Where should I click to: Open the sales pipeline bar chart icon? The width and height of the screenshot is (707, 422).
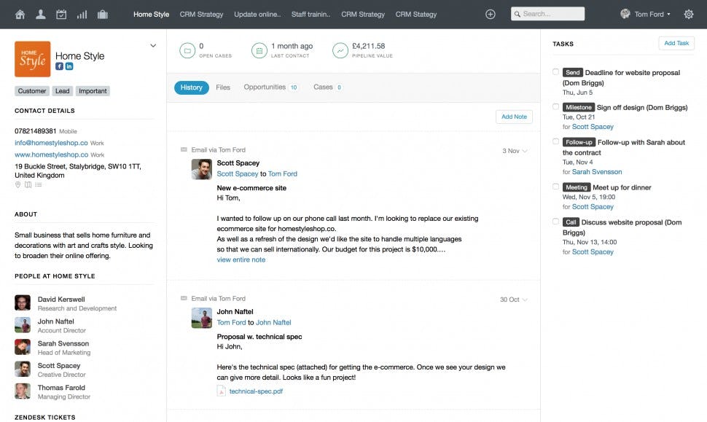click(x=82, y=14)
